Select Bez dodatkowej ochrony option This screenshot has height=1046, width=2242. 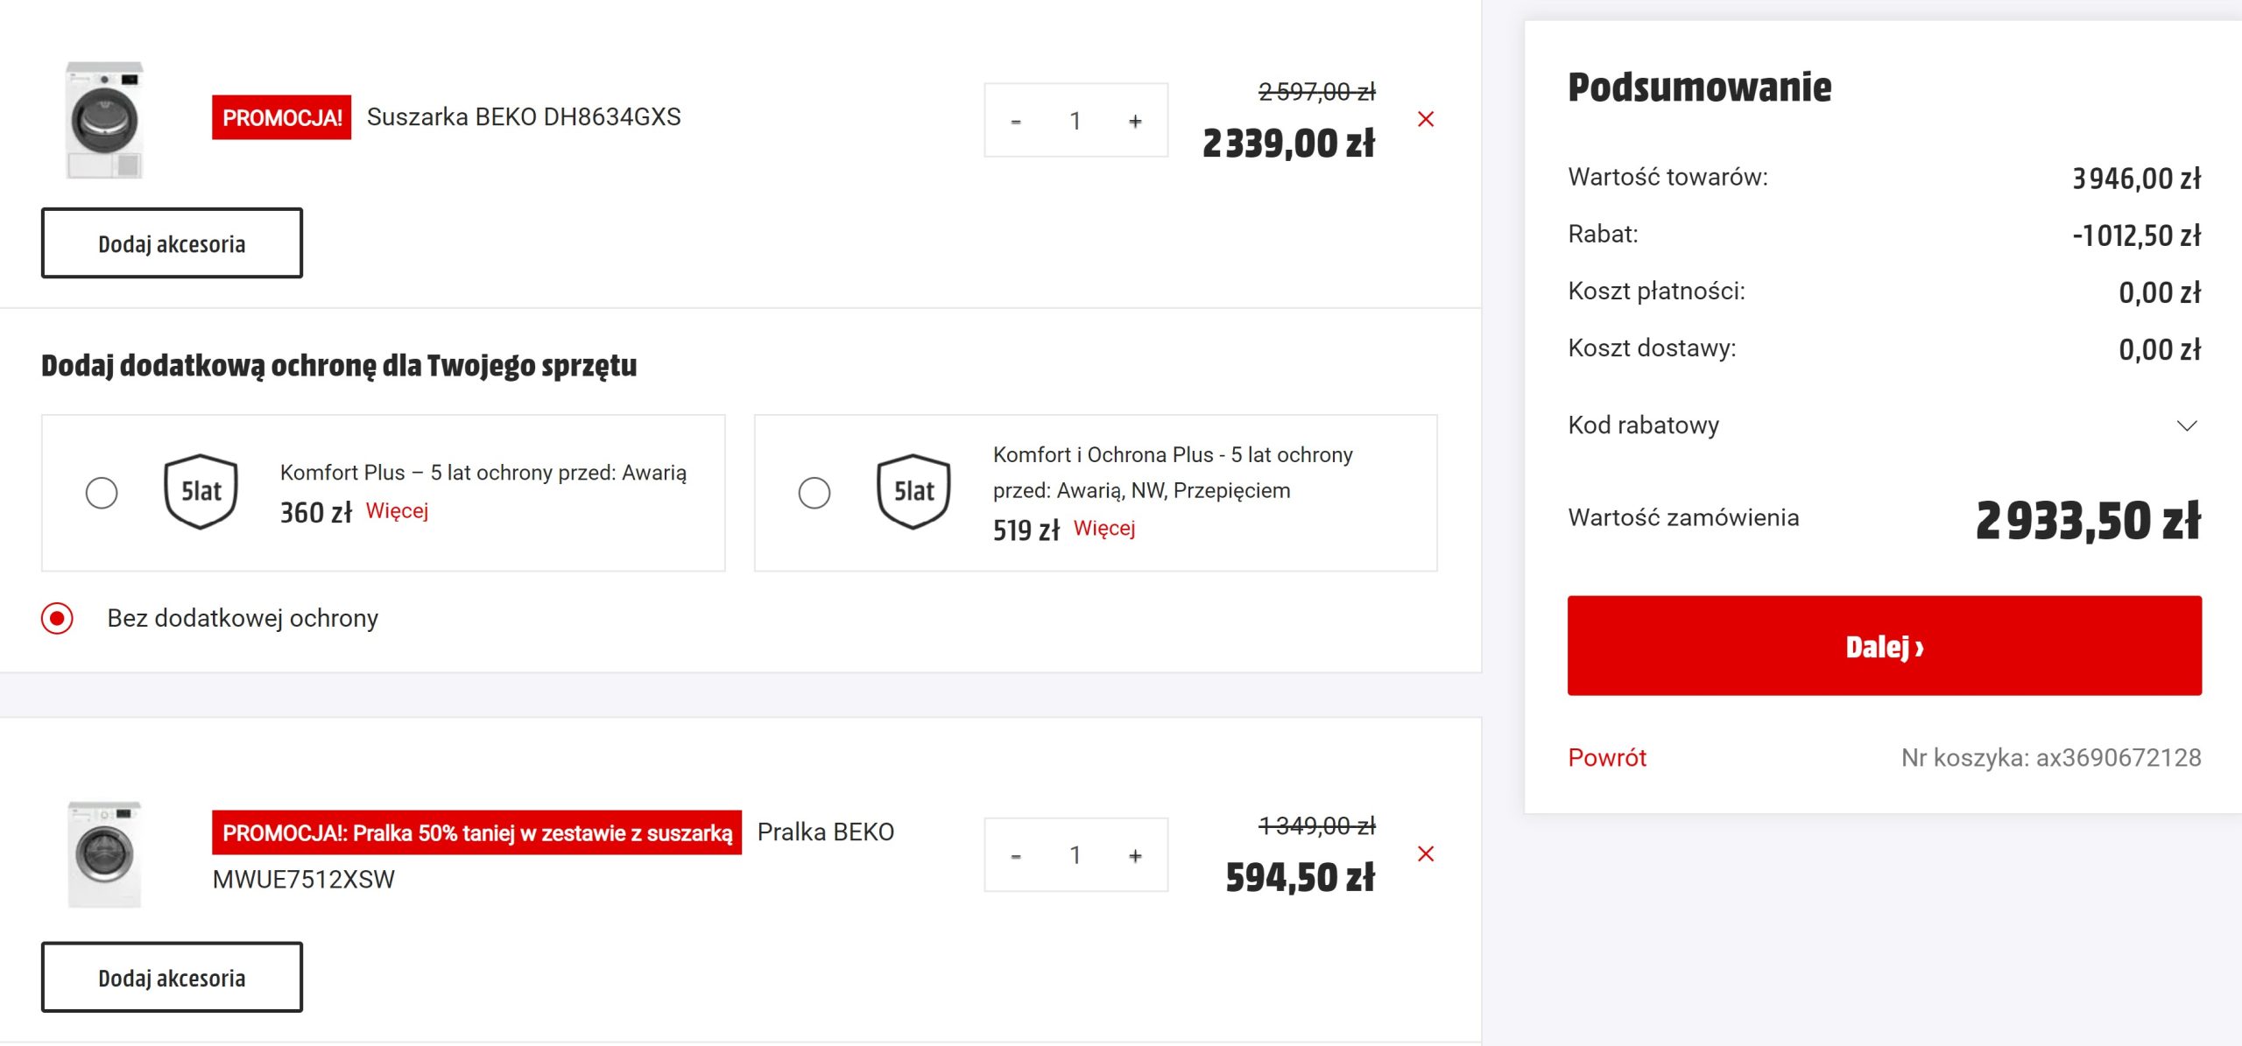pyautogui.click(x=58, y=618)
